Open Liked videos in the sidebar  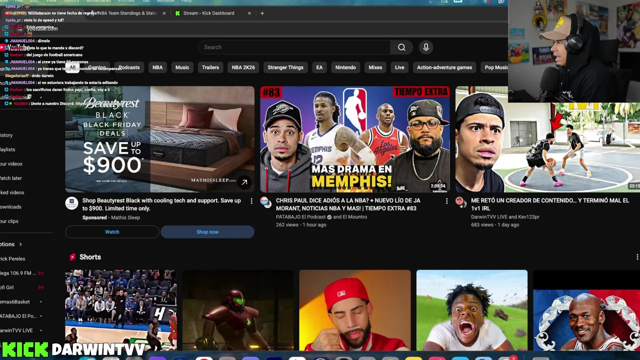pyautogui.click(x=12, y=192)
